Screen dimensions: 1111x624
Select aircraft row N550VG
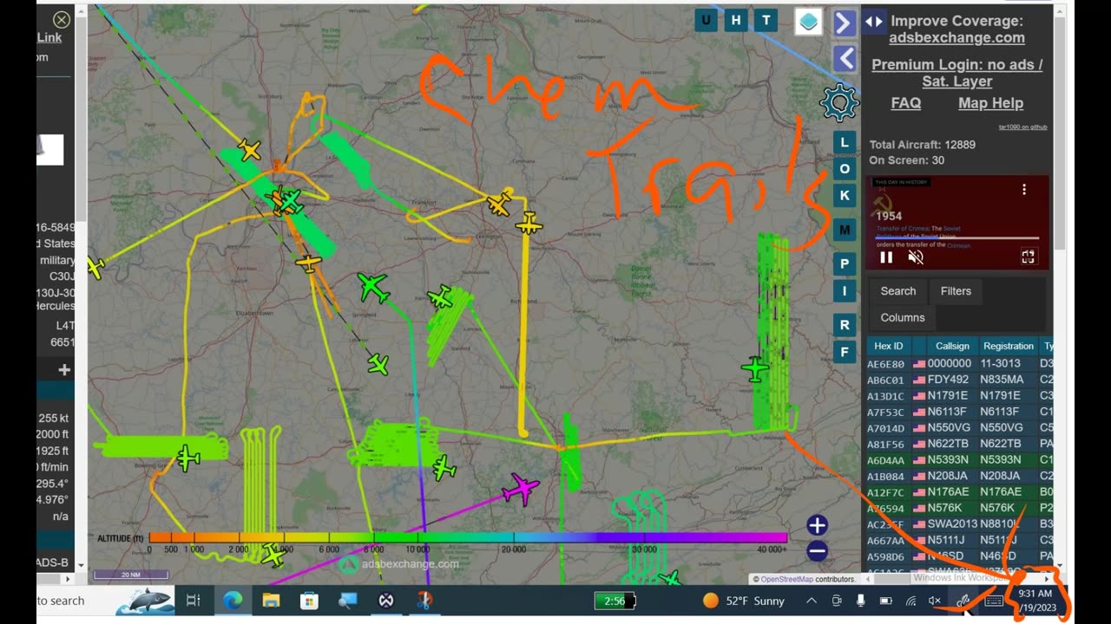coord(959,428)
